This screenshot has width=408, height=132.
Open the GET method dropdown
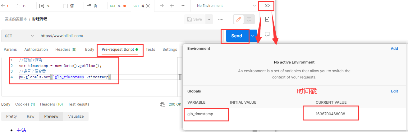point(19,36)
